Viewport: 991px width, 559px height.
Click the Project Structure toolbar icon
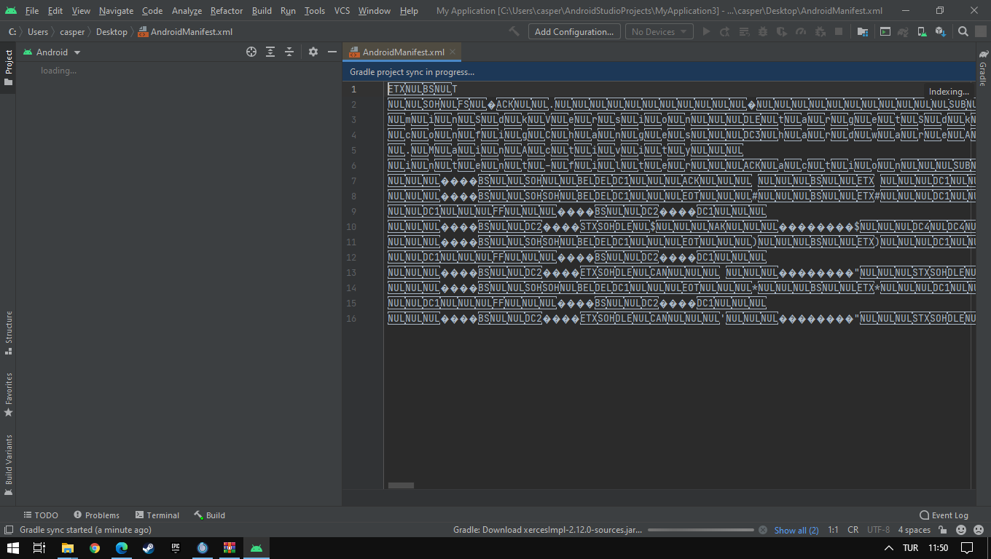[x=863, y=32]
